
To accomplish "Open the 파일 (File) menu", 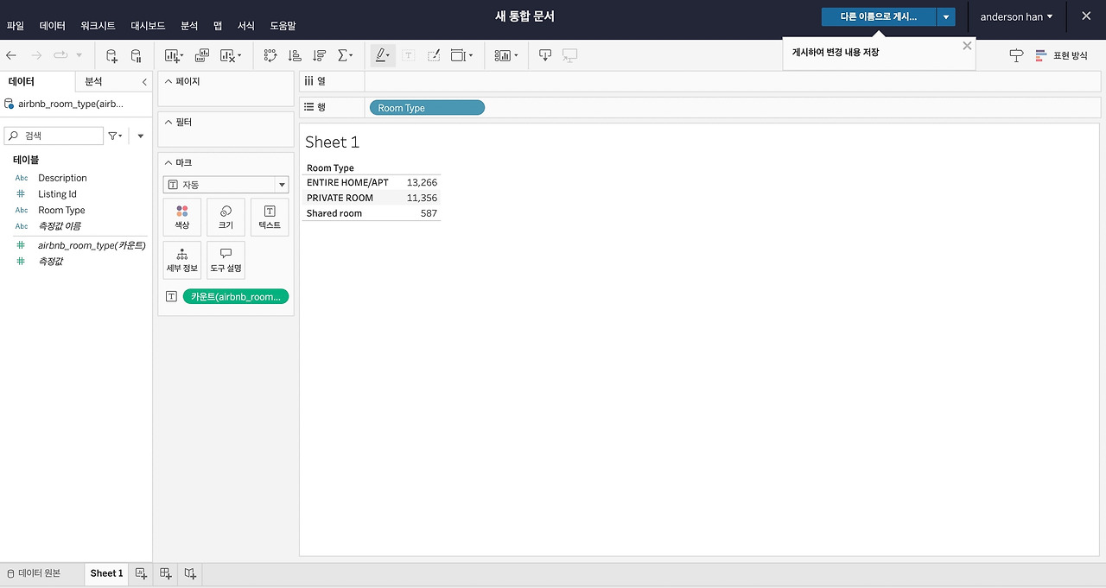I will (x=15, y=26).
